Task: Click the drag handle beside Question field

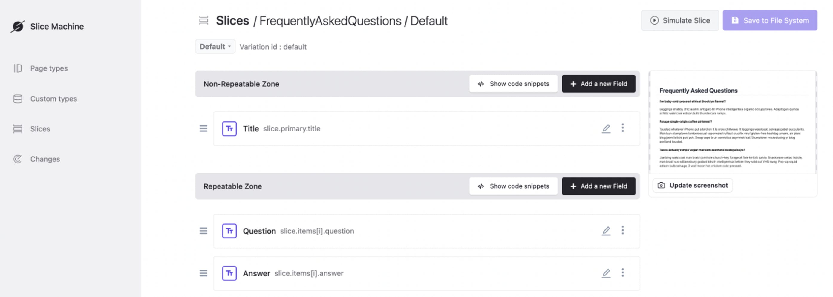Action: (203, 231)
